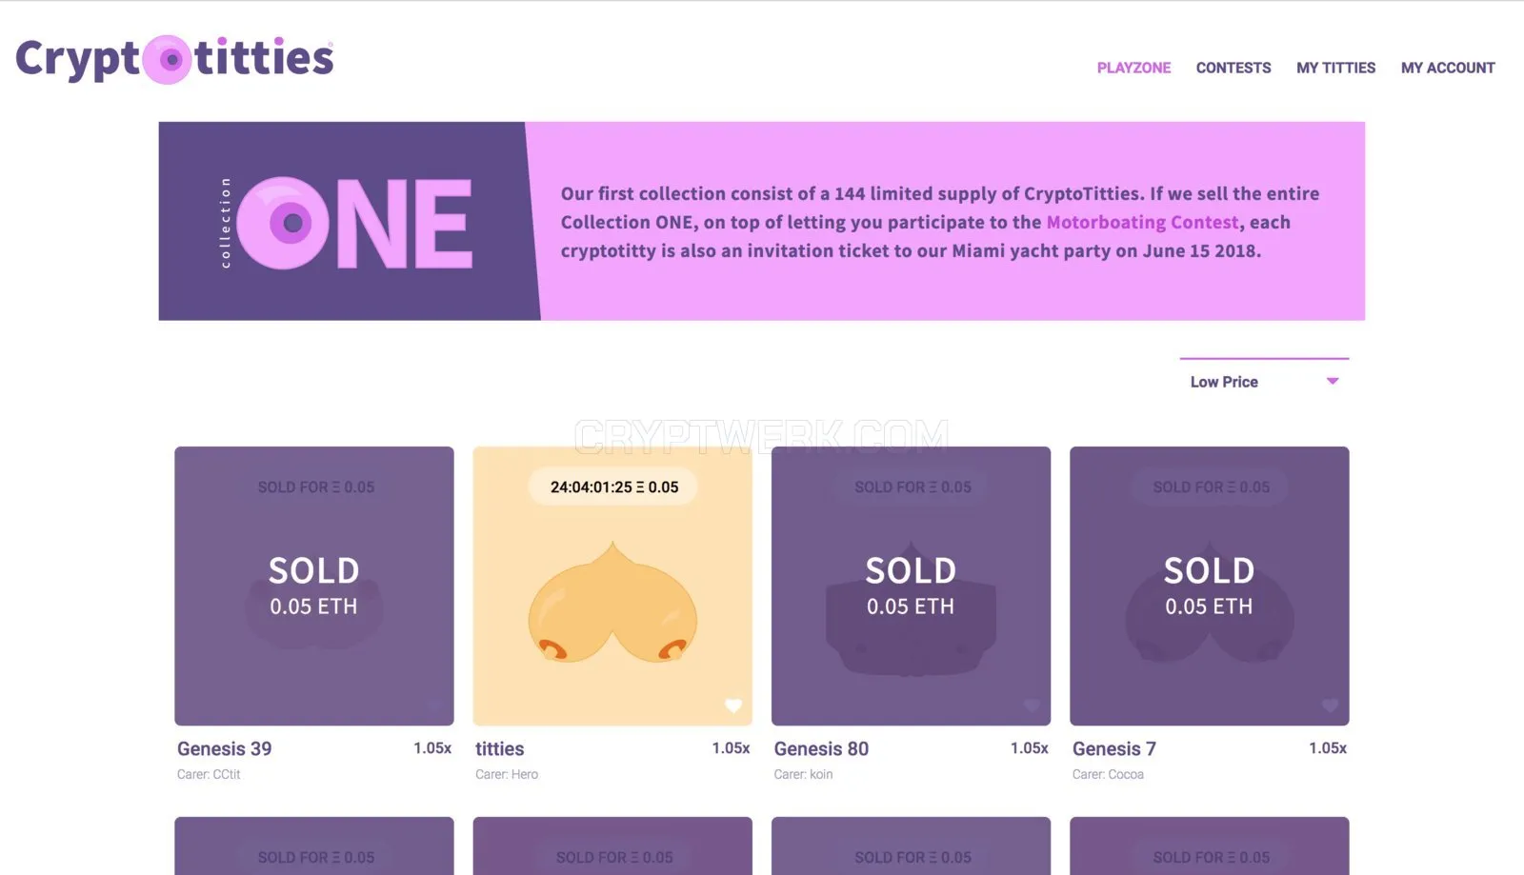1524x875 pixels.
Task: Go to the PLAYZONE menu item
Action: coord(1133,68)
